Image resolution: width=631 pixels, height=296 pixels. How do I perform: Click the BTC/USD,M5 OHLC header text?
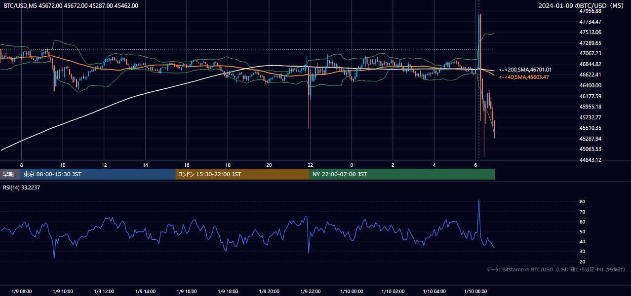tap(71, 6)
